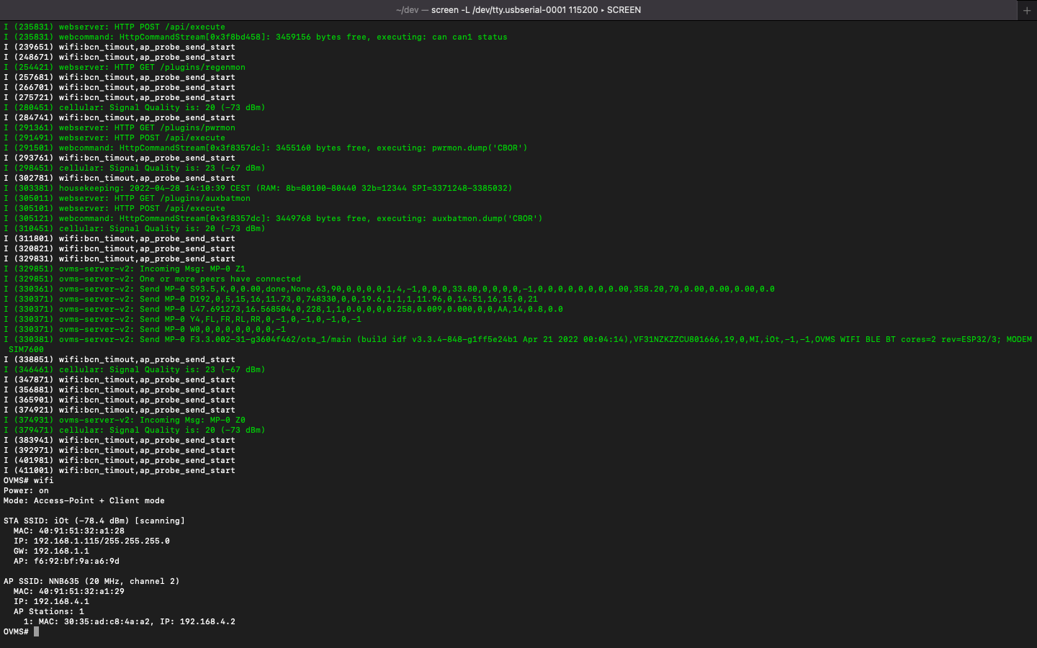Image resolution: width=1037 pixels, height=648 pixels.
Task: Click the STA SSID iOt line
Action: point(94,521)
